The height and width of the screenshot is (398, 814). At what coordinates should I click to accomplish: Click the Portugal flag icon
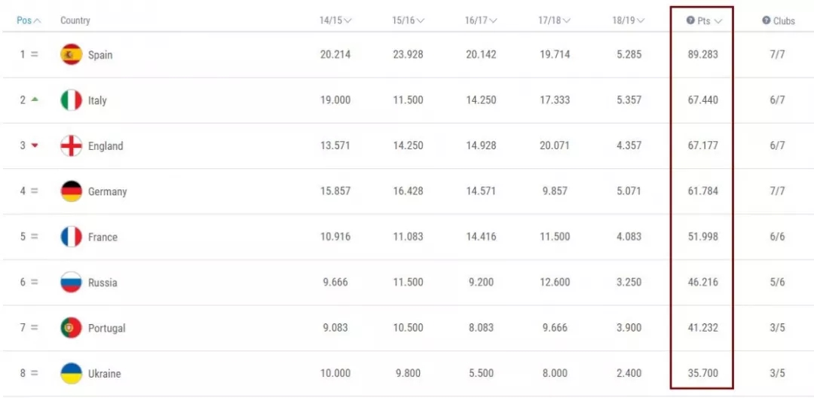pos(71,328)
